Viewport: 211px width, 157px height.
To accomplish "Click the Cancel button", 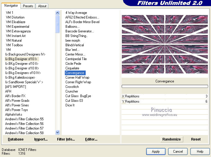I will pos(178,152).
